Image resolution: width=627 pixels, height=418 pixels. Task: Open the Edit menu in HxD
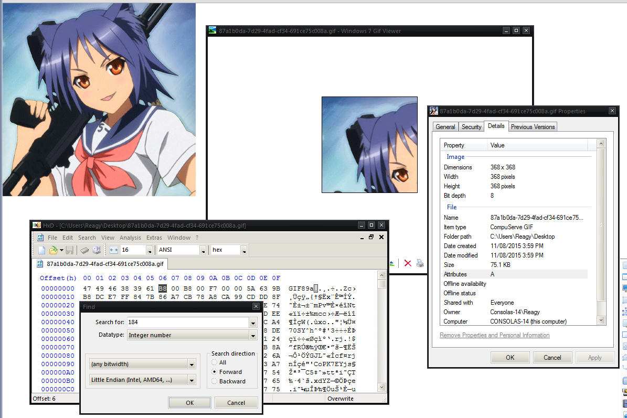(68, 238)
